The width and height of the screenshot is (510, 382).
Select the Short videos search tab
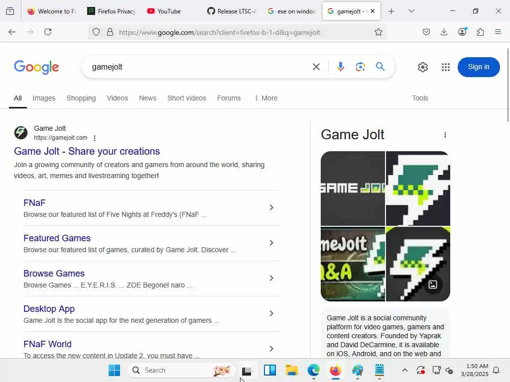(187, 98)
